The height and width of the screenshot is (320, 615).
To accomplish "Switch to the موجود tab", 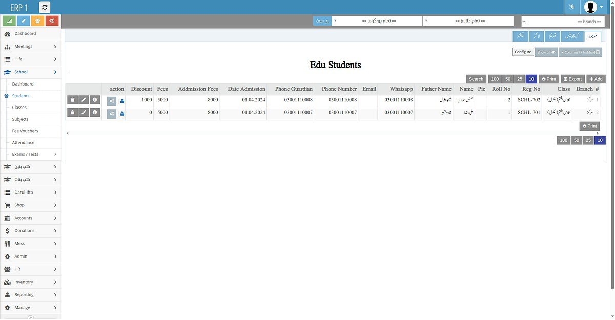I will (x=593, y=36).
